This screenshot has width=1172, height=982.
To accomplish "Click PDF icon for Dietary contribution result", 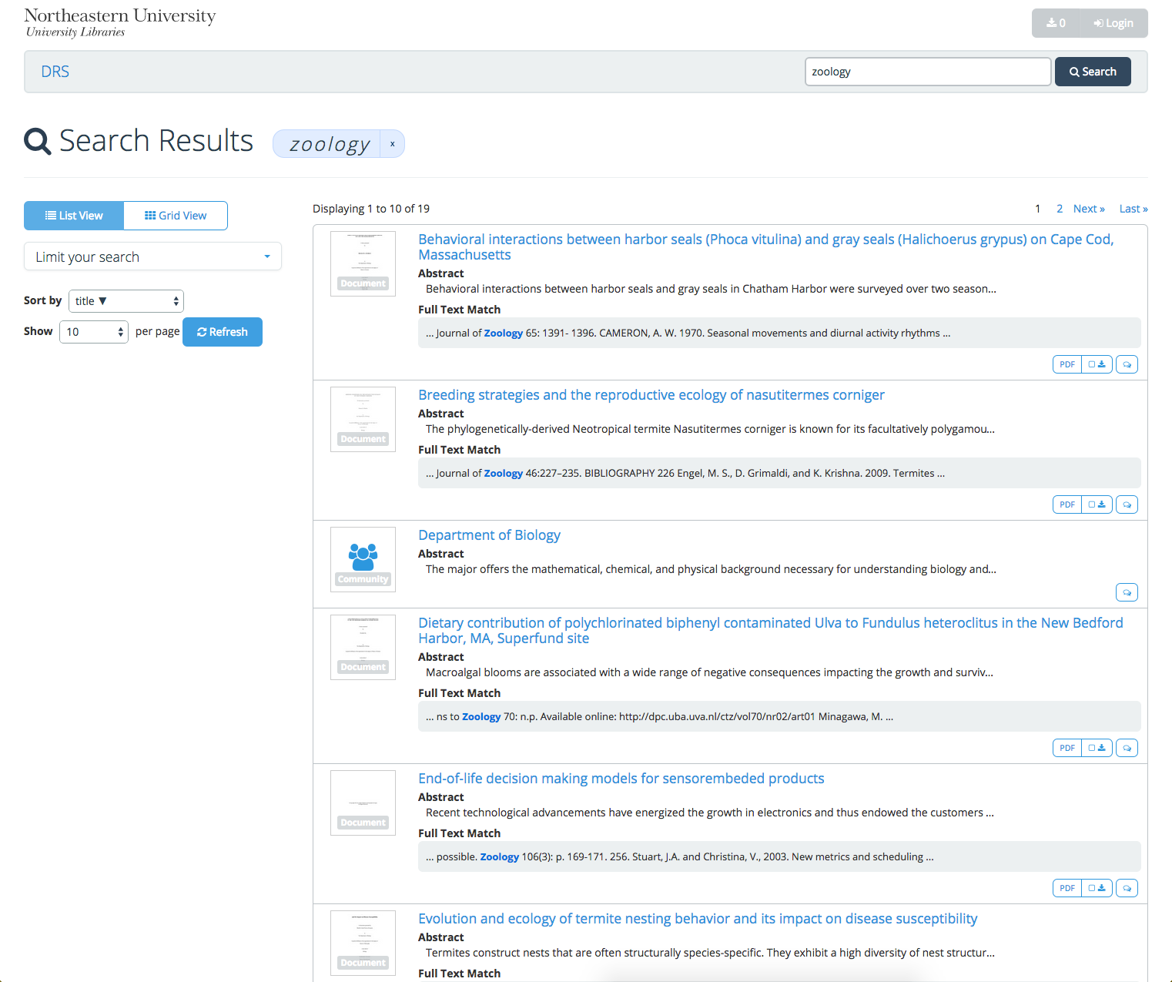I will (x=1067, y=748).
